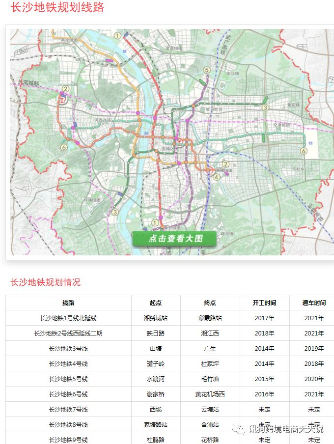Click the Line 2 marker at map's west end
Screen dimensions: 334x444
click(x=65, y=89)
